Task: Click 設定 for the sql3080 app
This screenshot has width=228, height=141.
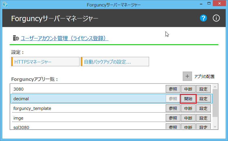Action: tap(203, 127)
